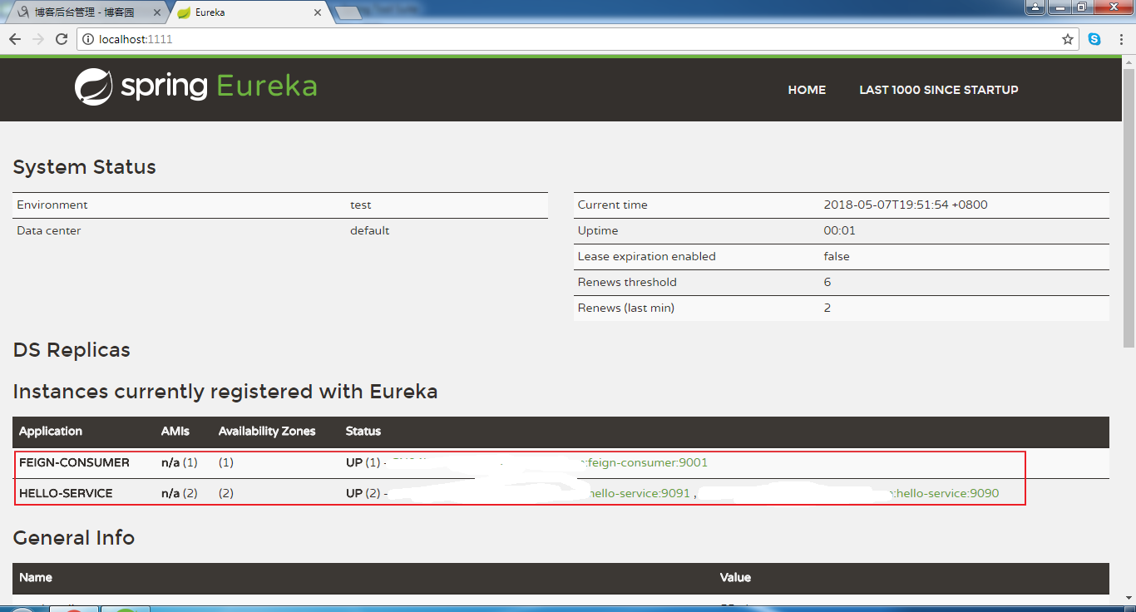
Task: Click the Name column header in General Info
Action: point(36,577)
